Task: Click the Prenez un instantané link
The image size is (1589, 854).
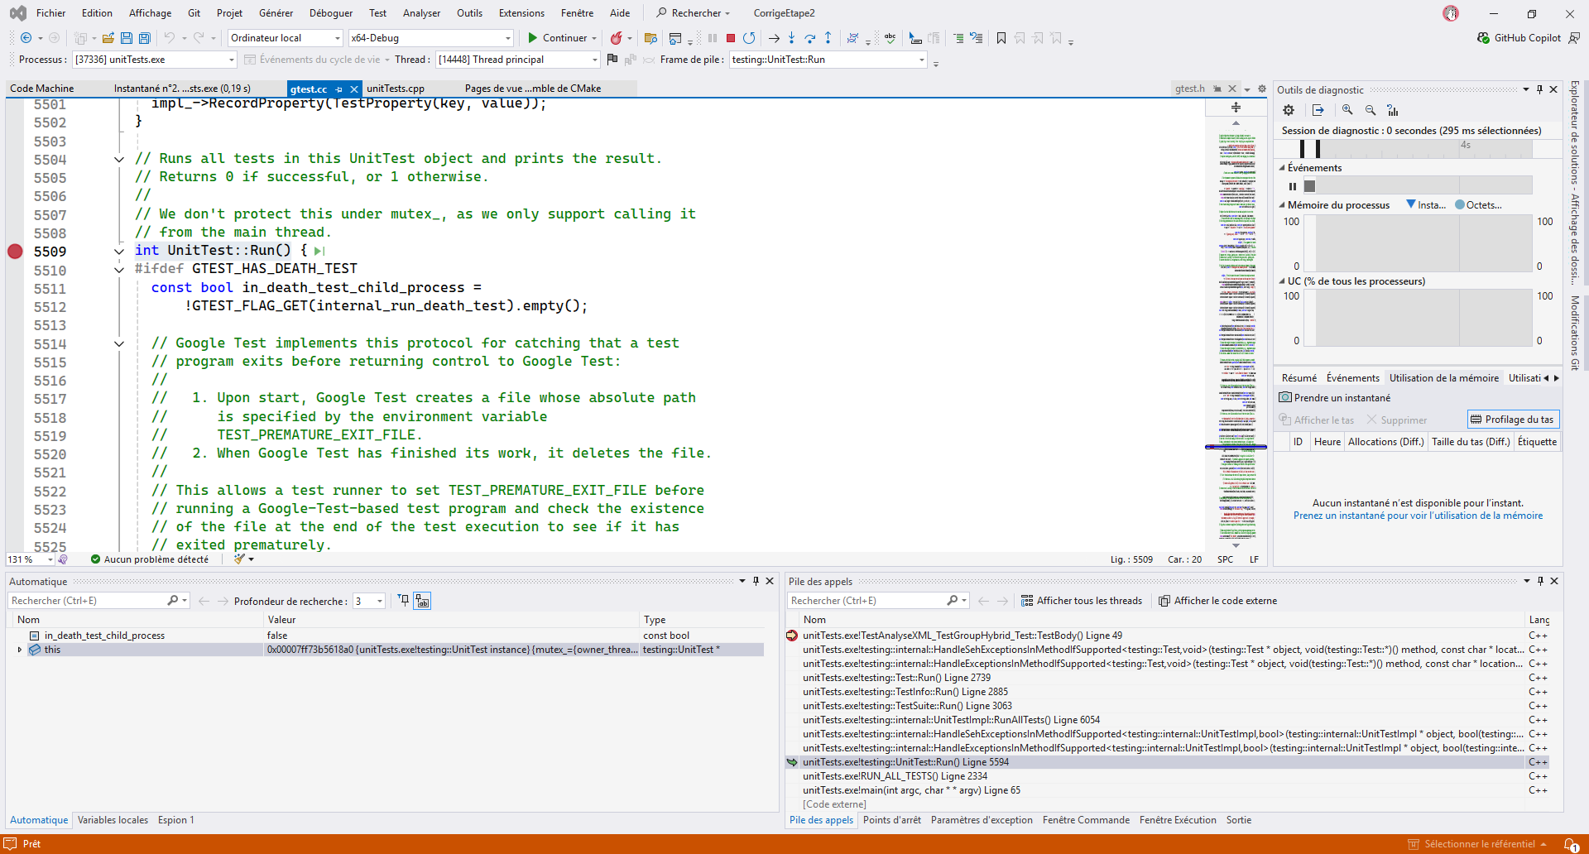Action: click(x=1418, y=516)
